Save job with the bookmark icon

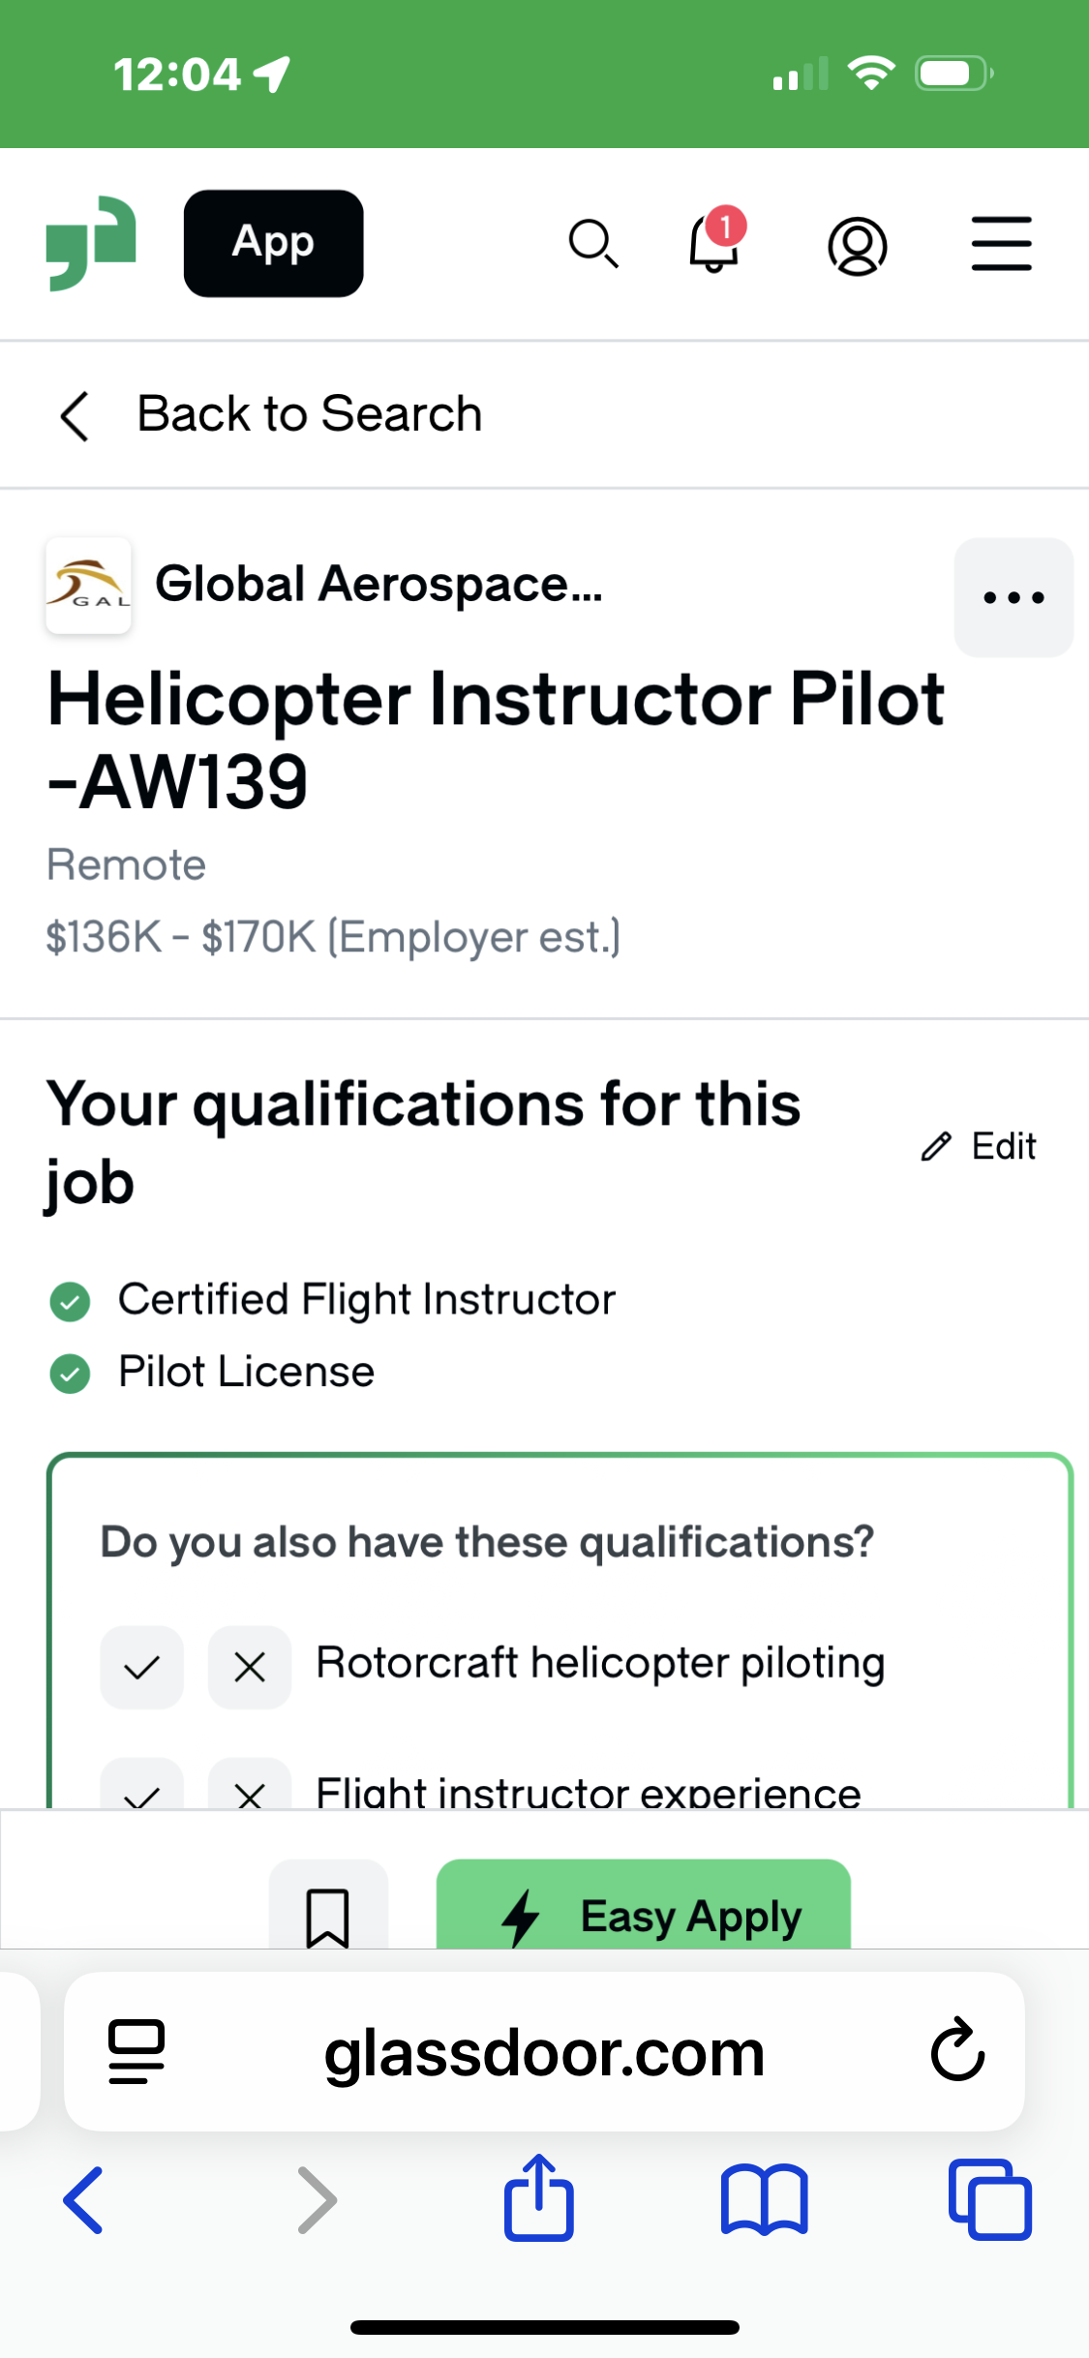(328, 1906)
